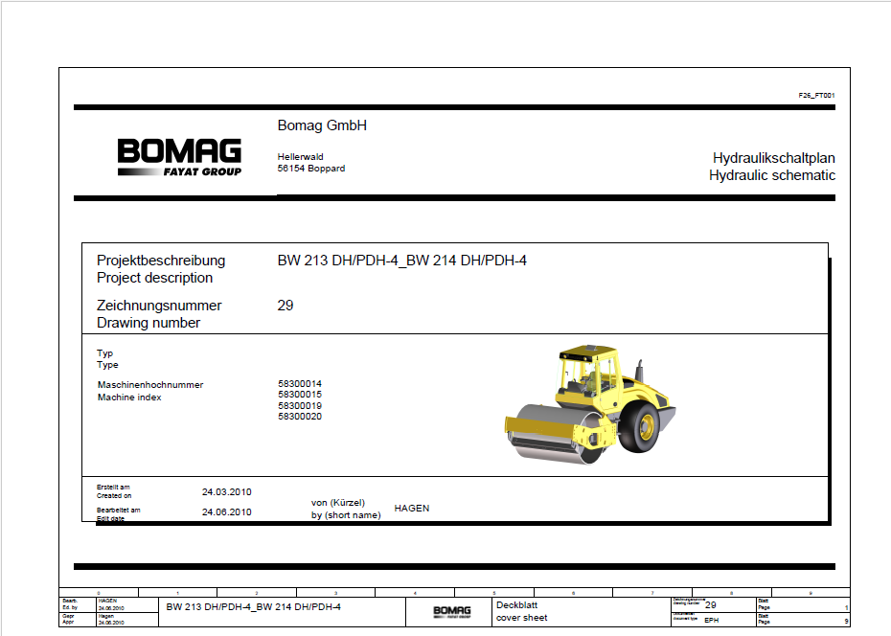Select the project value 'BW 213 DH/PDH-4_BW 214 DH/PDH-4' in the main box
The width and height of the screenshot is (891, 636).
pyautogui.click(x=401, y=261)
